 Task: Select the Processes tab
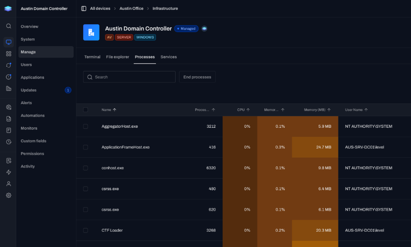click(145, 57)
